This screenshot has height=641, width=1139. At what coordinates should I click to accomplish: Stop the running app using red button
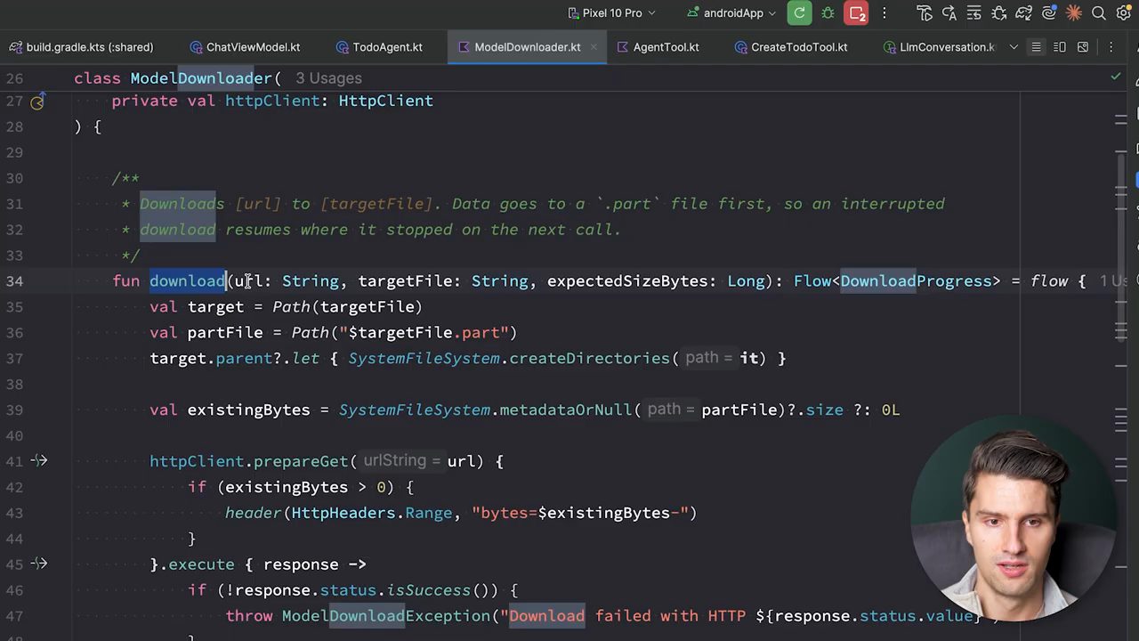click(x=857, y=13)
